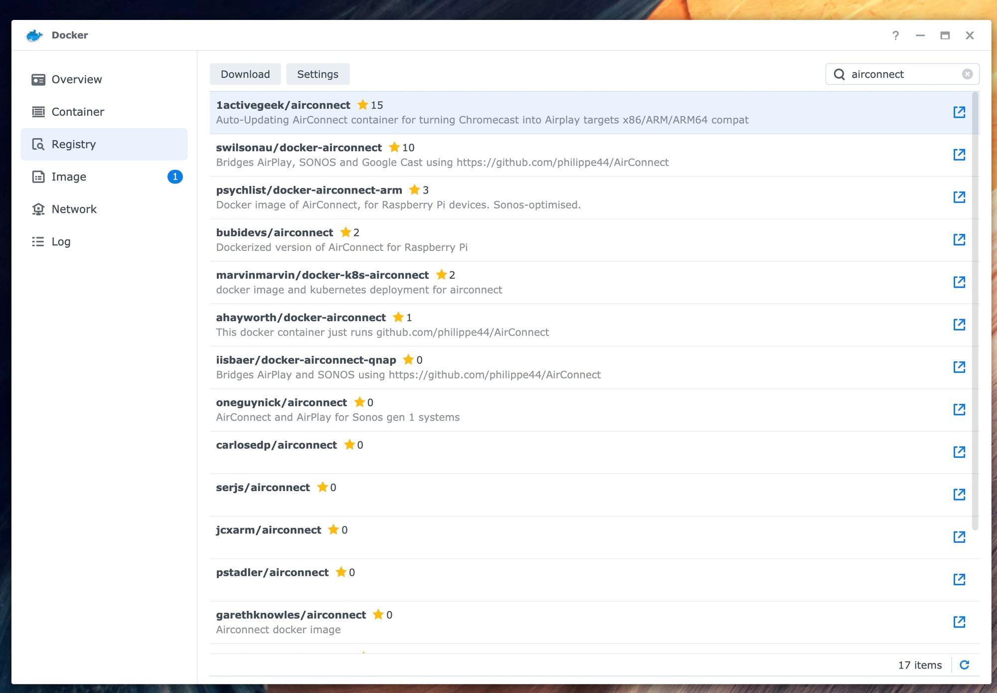
Task: Open external page for psychlist/docker-airconnect-arm
Action: tap(959, 197)
